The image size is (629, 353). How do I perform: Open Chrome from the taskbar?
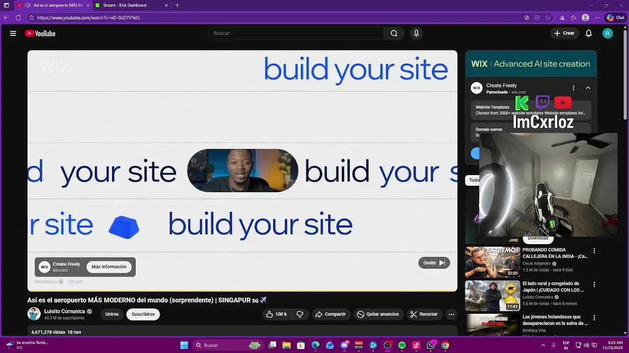[445, 345]
